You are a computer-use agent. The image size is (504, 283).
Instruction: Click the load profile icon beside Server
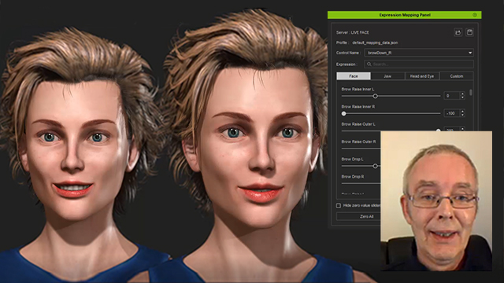[458, 32]
